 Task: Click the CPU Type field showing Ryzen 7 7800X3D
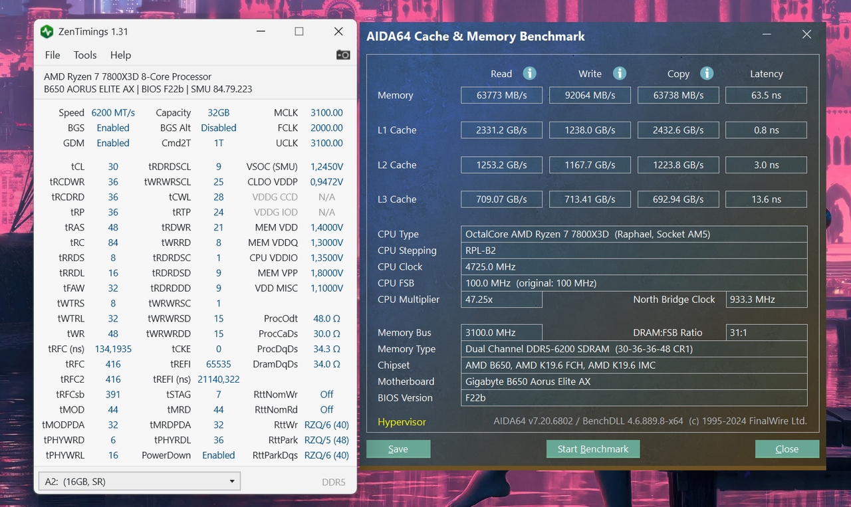point(634,234)
